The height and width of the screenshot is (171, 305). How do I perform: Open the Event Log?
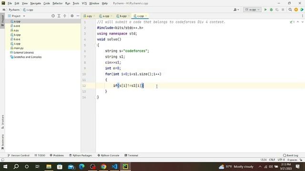point(291,155)
